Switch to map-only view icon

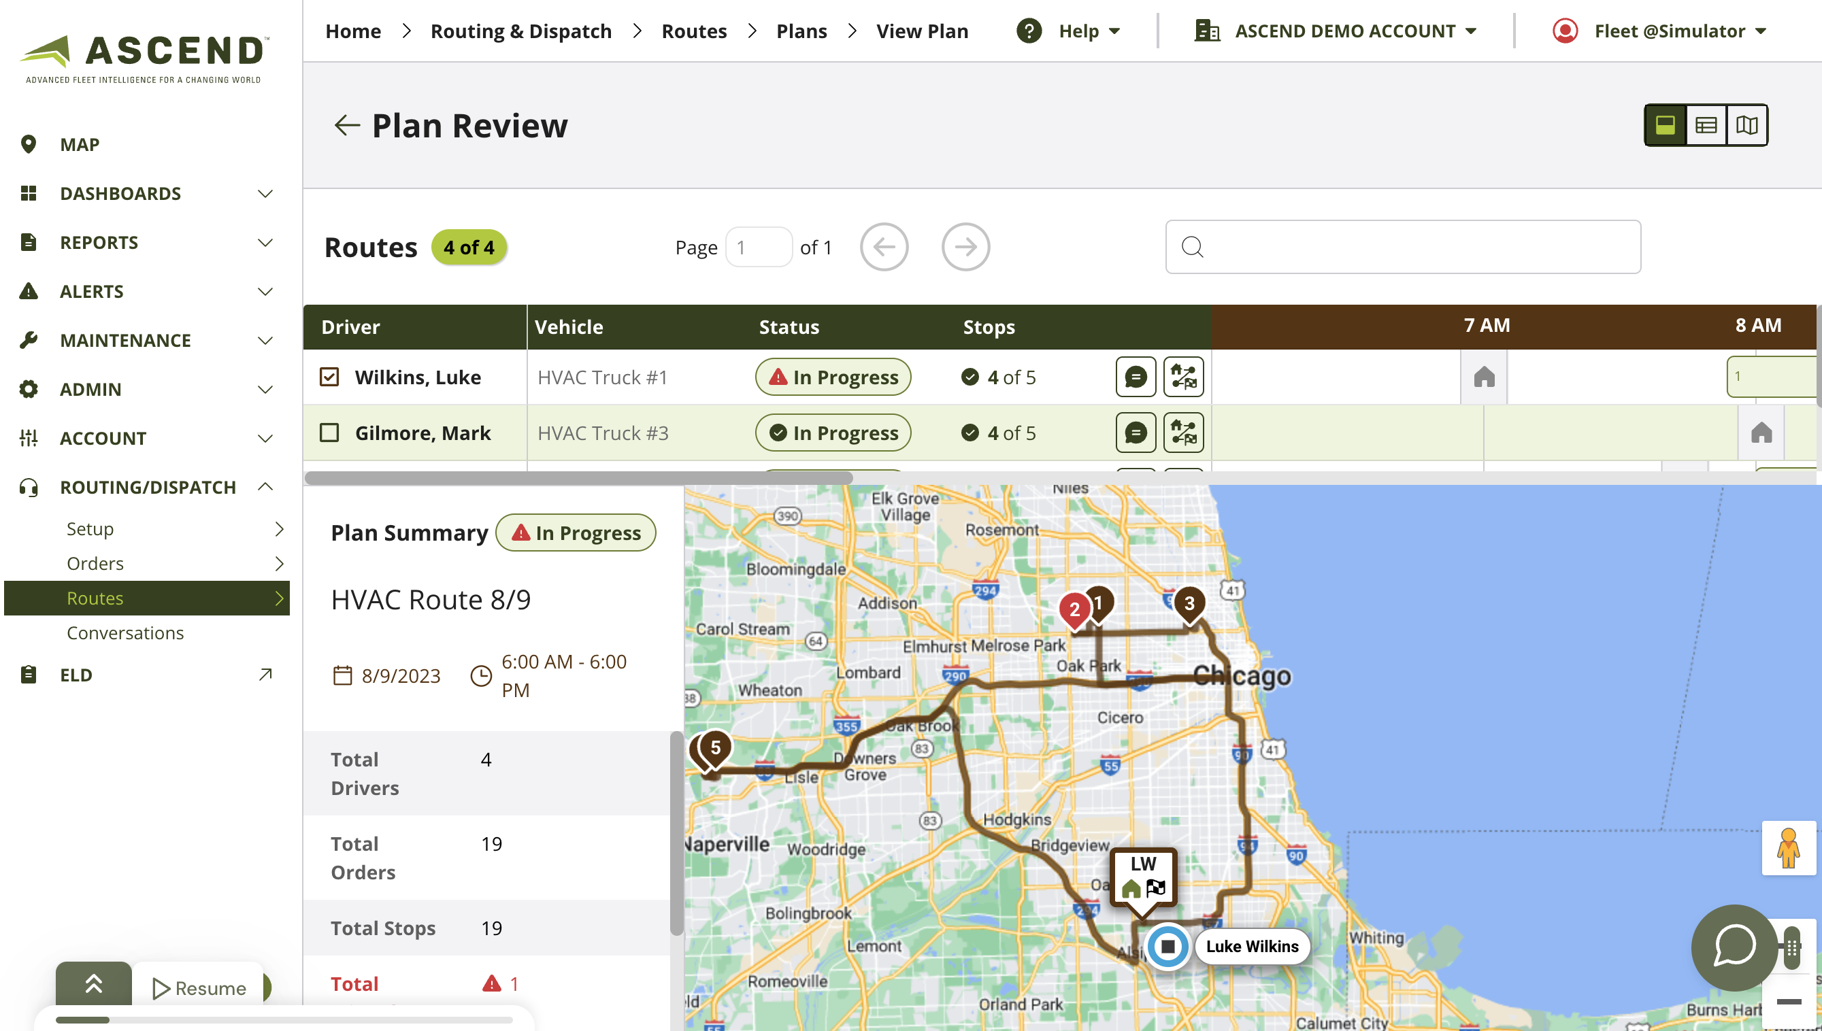(1746, 125)
